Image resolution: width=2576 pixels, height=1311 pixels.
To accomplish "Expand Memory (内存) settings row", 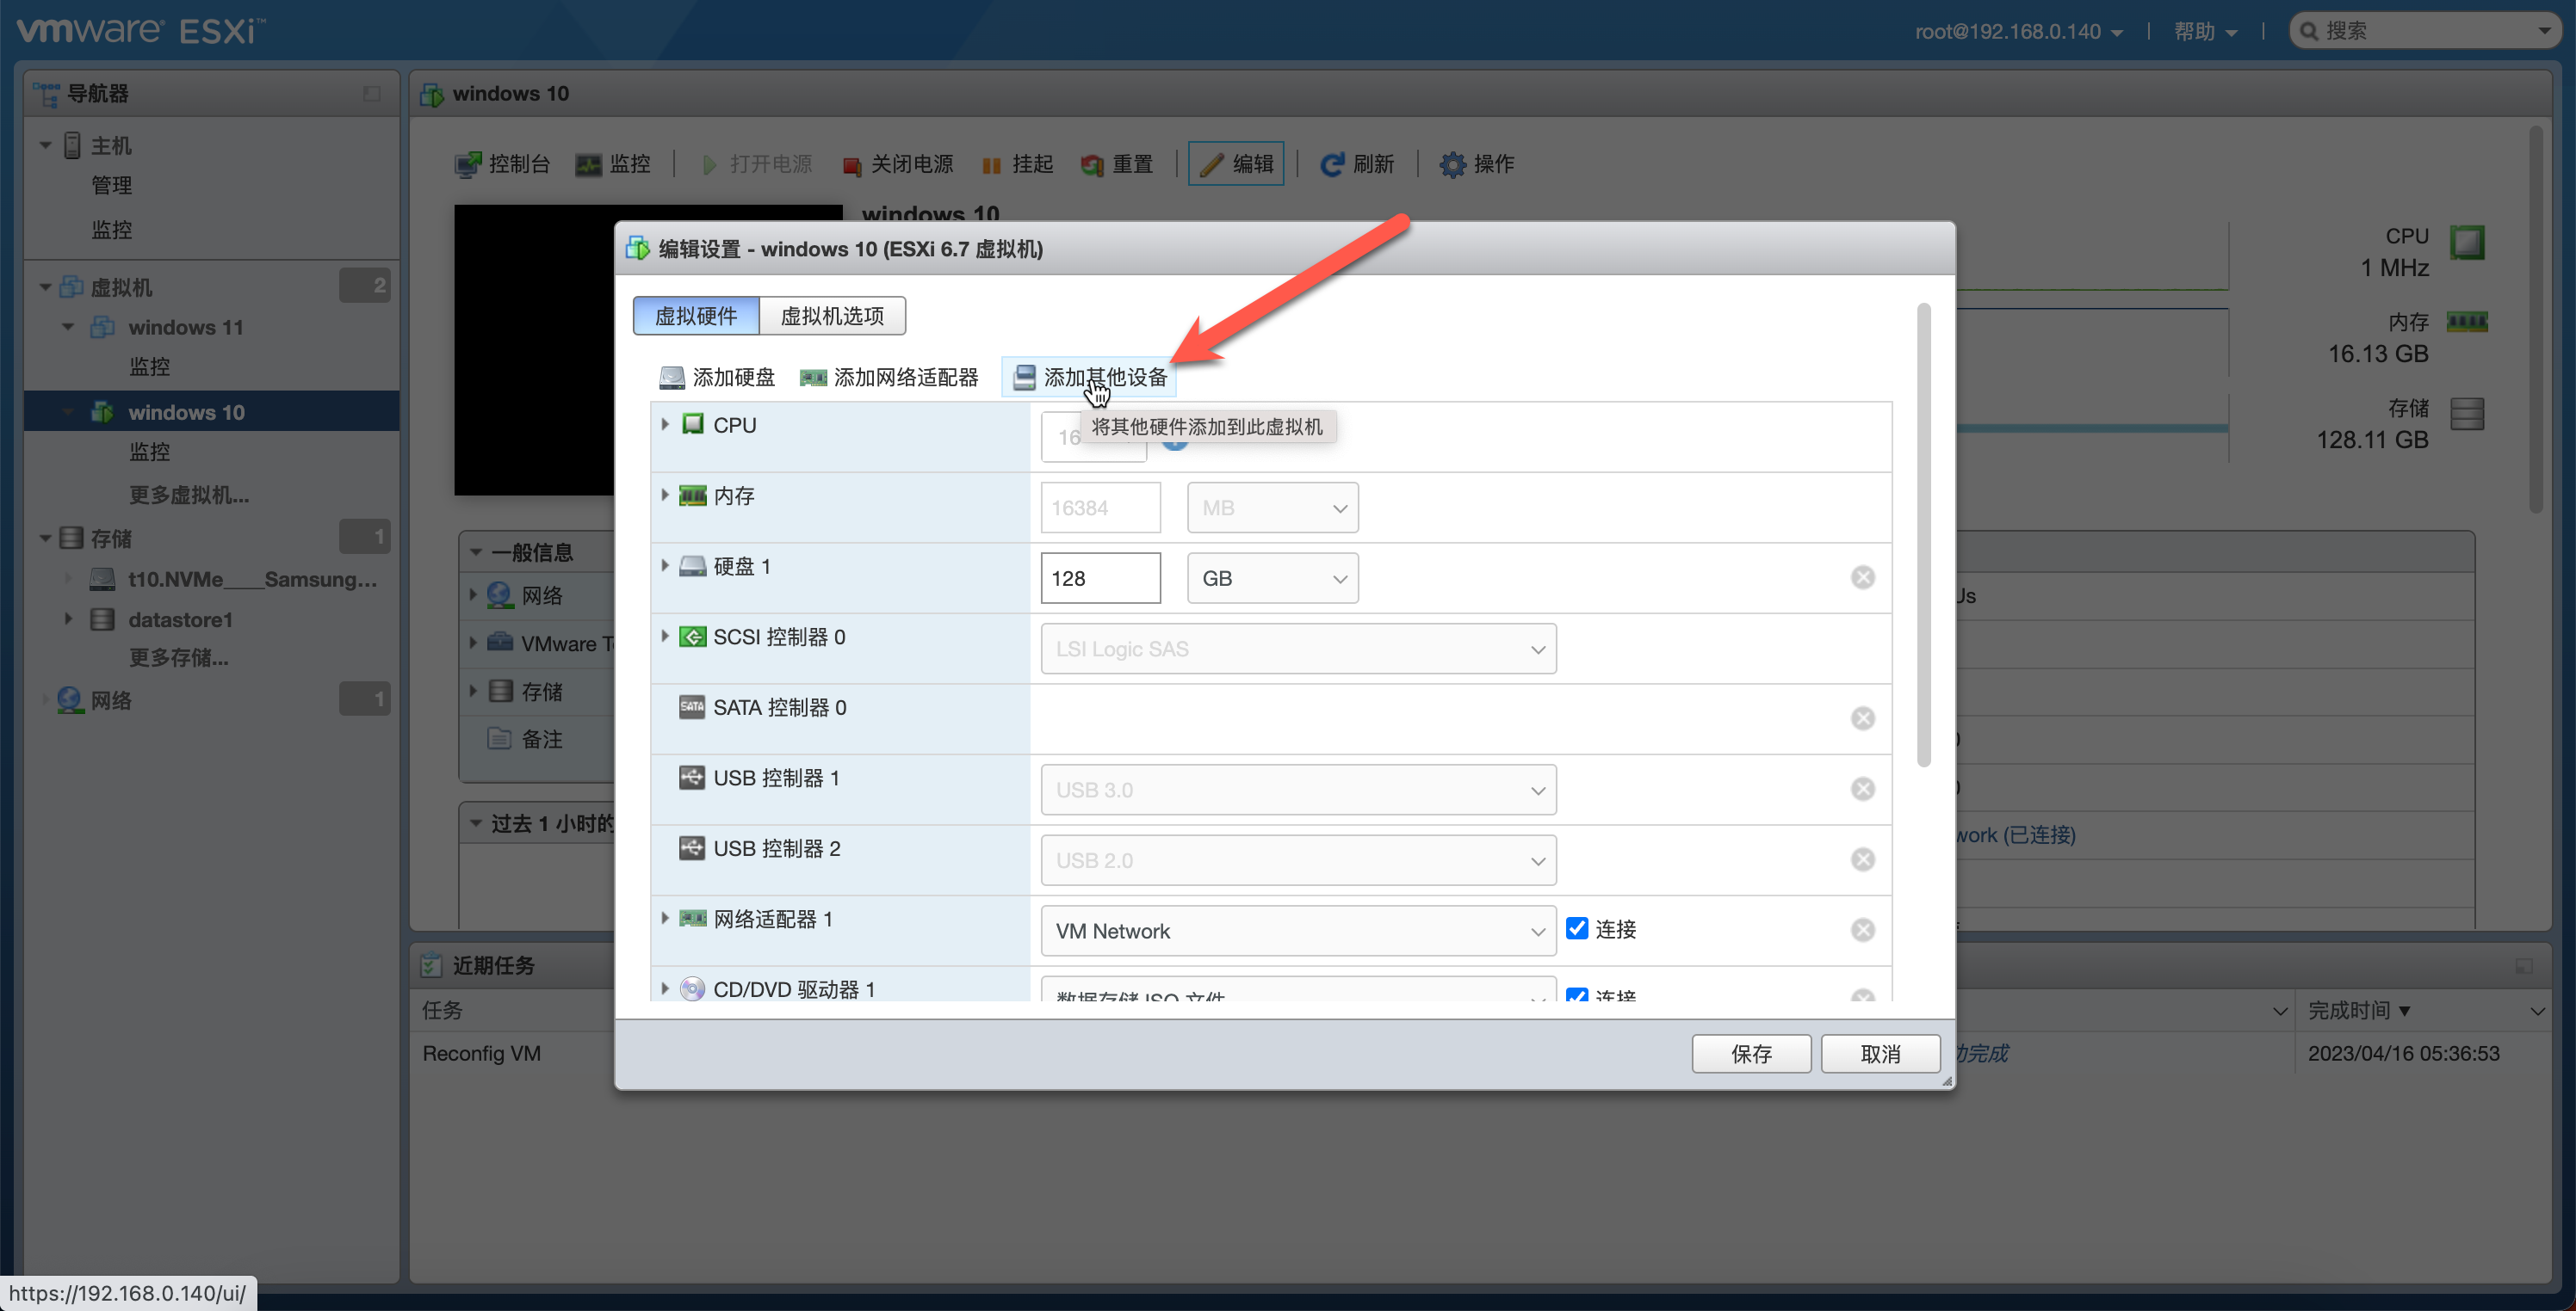I will [x=664, y=495].
